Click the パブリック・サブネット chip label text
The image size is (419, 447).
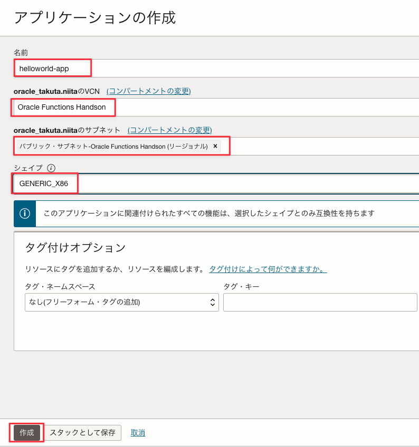113,146
